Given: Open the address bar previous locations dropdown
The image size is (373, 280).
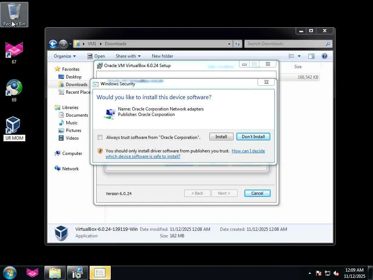Looking at the screenshot, I should 229,44.
